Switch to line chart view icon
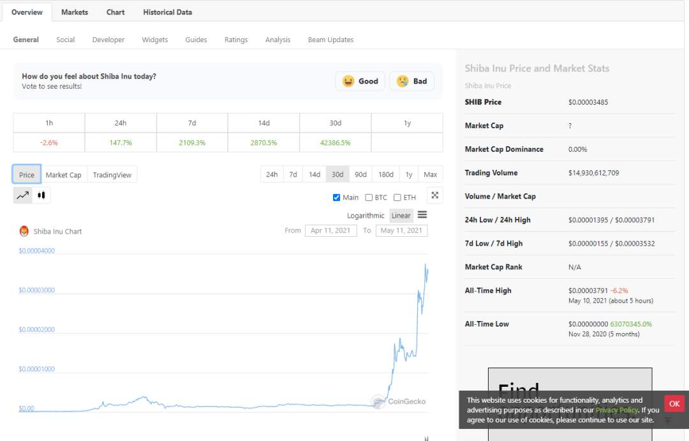 [x=23, y=195]
